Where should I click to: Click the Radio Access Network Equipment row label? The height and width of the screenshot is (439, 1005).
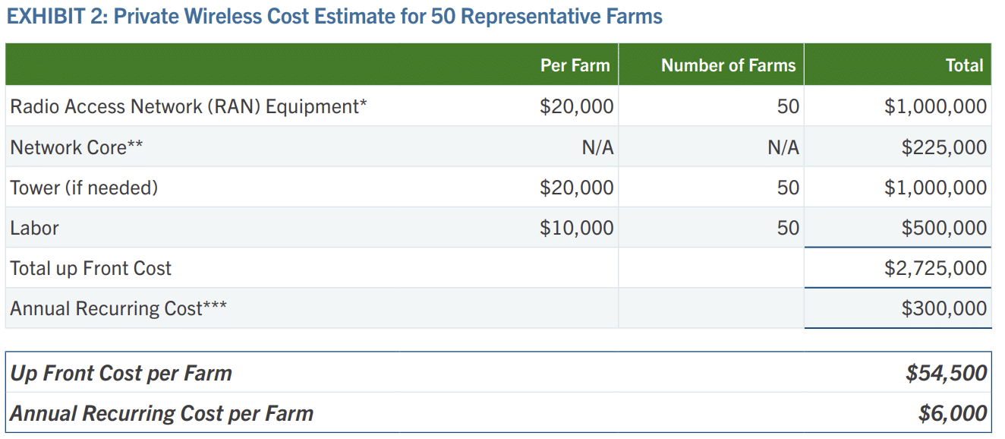(x=188, y=106)
